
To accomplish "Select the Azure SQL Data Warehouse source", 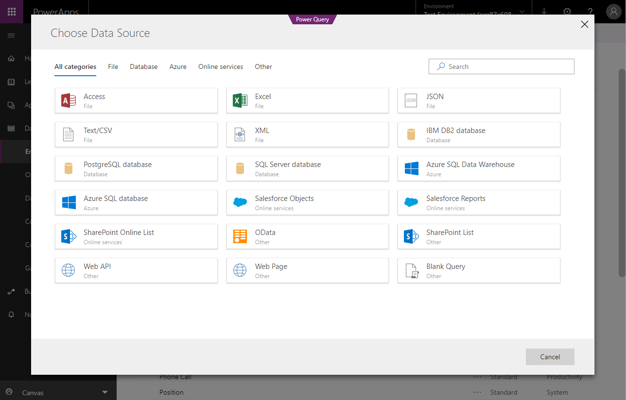I will click(x=479, y=168).
